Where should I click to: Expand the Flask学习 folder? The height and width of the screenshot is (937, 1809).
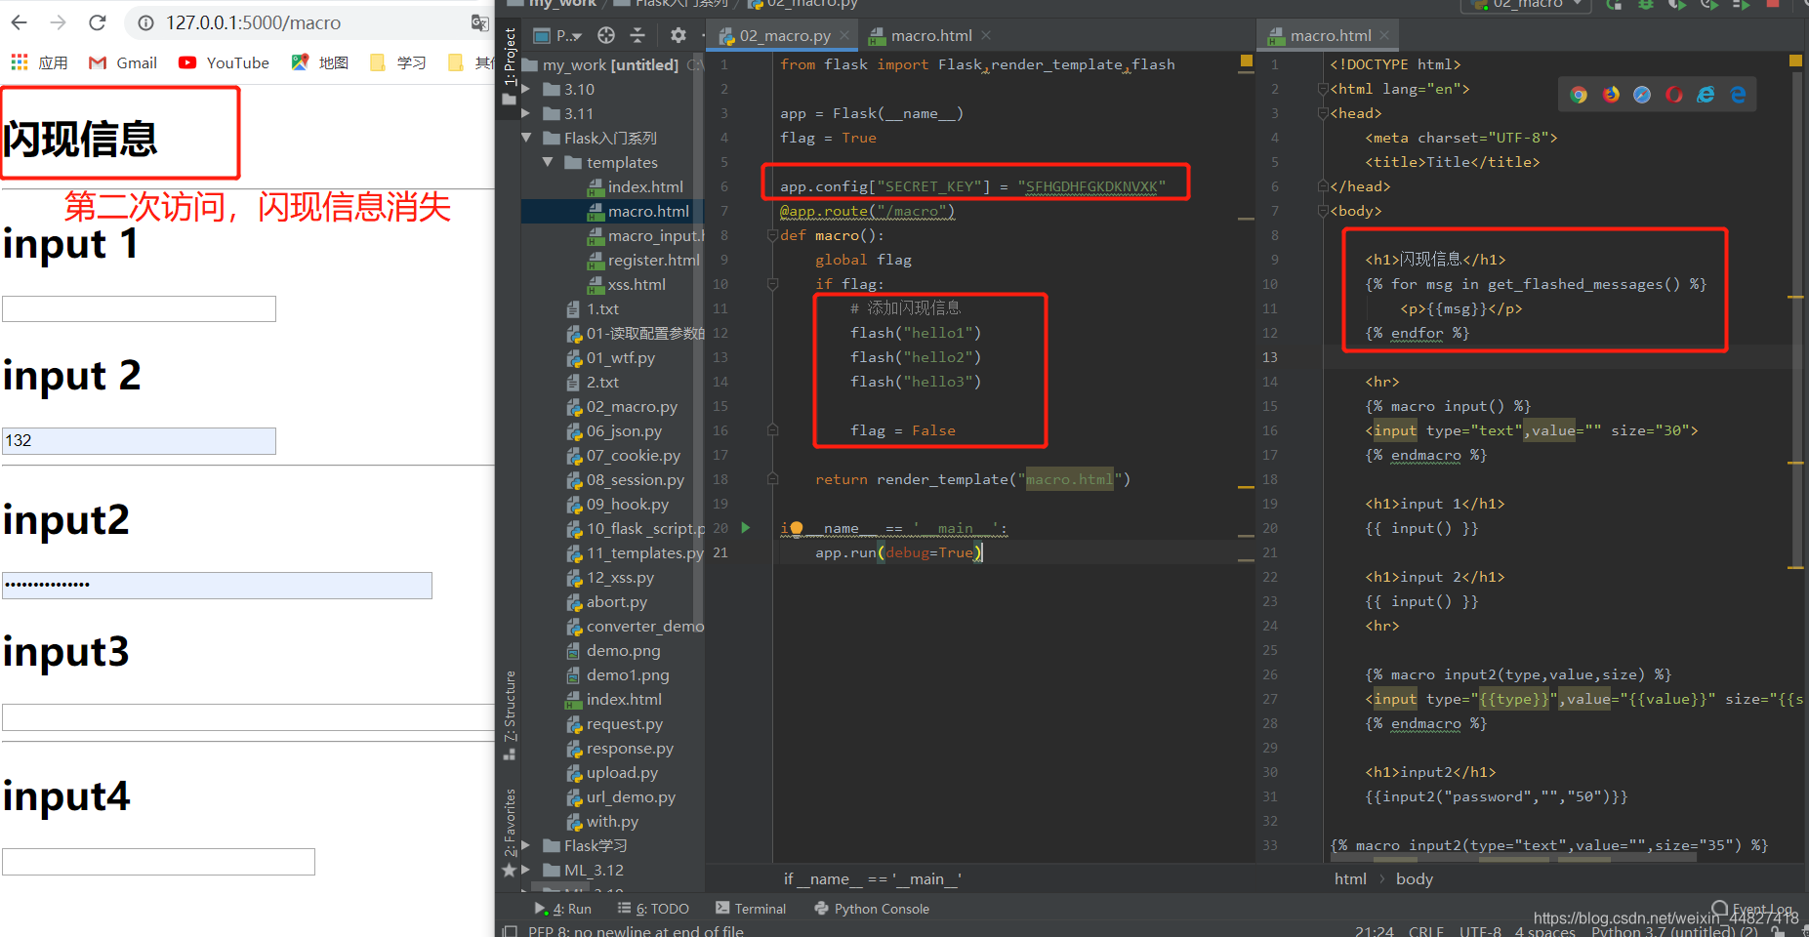(526, 845)
